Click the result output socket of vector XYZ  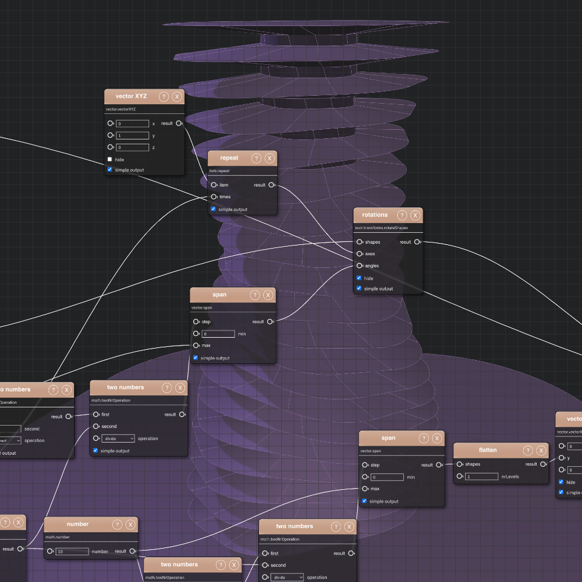(179, 123)
